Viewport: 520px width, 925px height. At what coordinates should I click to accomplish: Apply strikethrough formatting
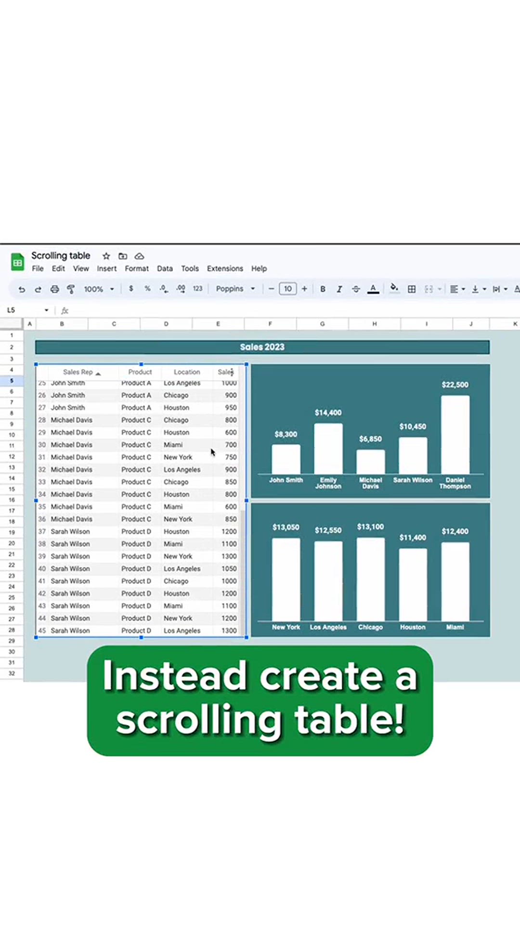[356, 289]
